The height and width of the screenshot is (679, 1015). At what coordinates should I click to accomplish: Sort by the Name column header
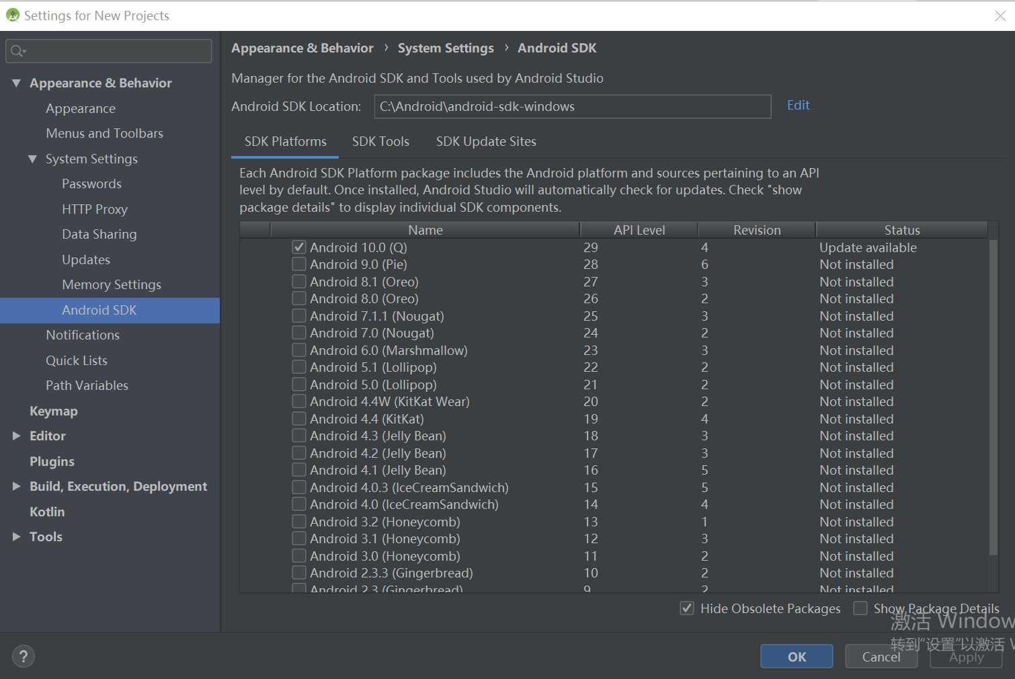click(x=425, y=230)
